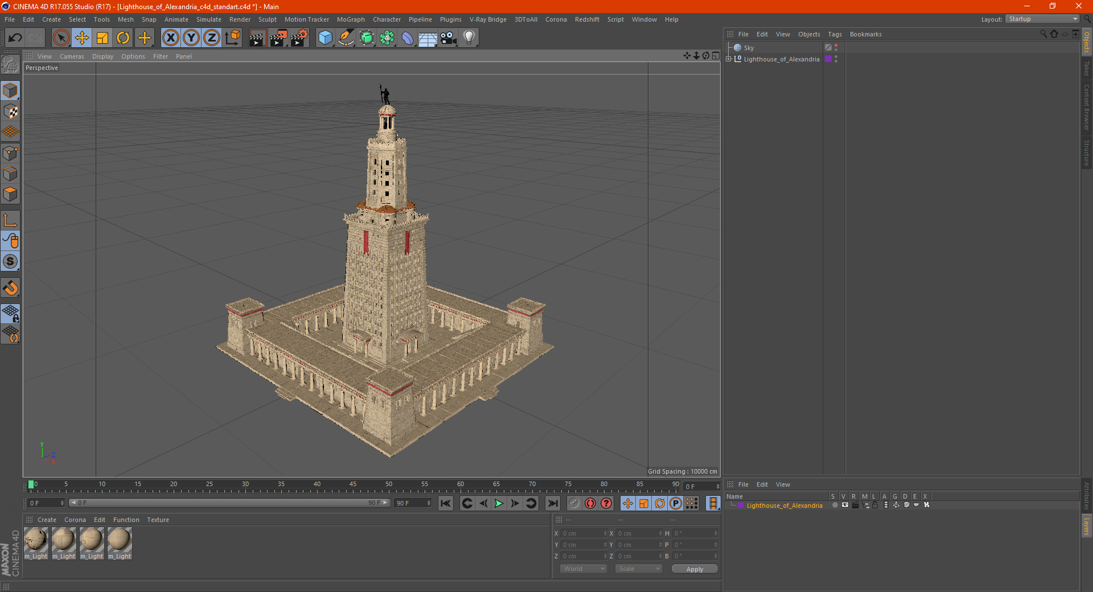Image resolution: width=1093 pixels, height=592 pixels.
Task: Add a Cube primitive object
Action: tap(325, 38)
